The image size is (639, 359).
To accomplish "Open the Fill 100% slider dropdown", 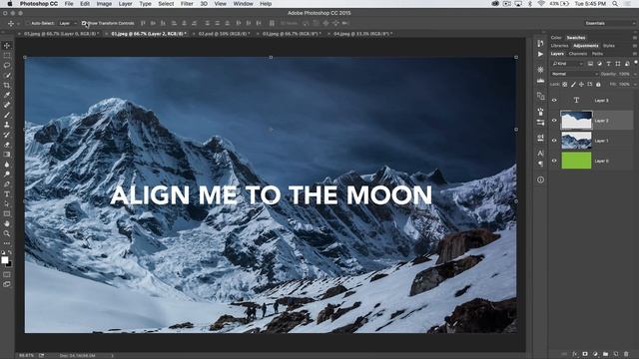I will (635, 84).
